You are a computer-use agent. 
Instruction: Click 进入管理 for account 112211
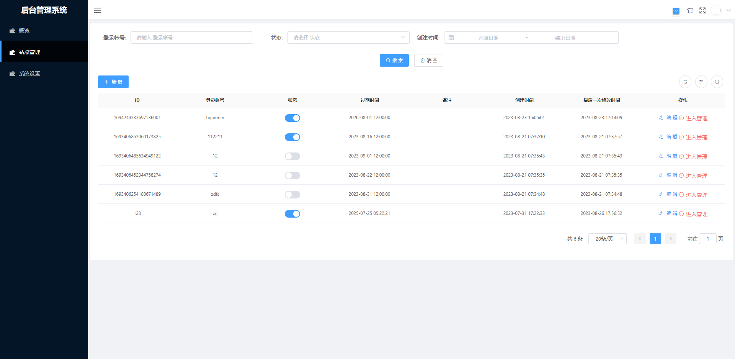coord(696,138)
